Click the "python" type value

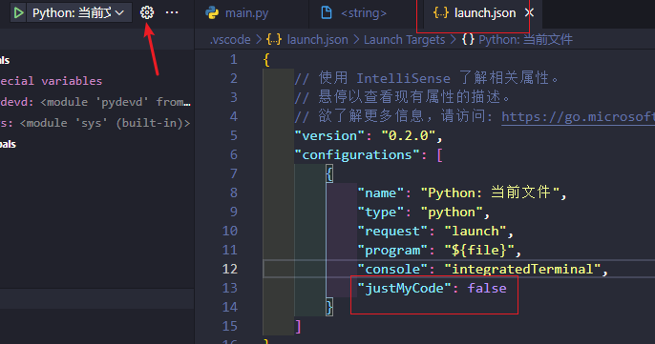452,212
